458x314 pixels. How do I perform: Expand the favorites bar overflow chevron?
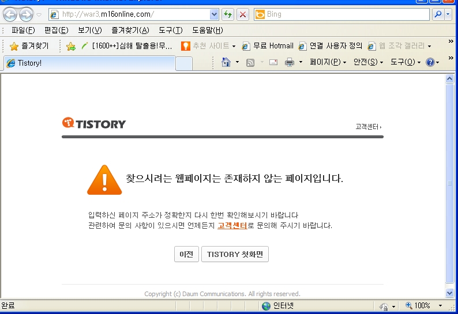click(x=451, y=41)
